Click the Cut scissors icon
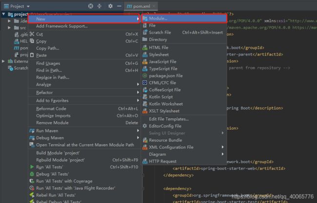This screenshot has width=317, height=203. point(32,34)
